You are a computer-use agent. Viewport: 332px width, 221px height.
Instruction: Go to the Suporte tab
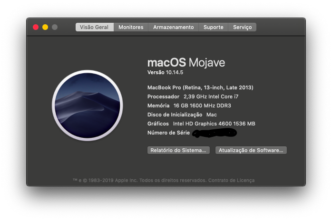[214, 27]
